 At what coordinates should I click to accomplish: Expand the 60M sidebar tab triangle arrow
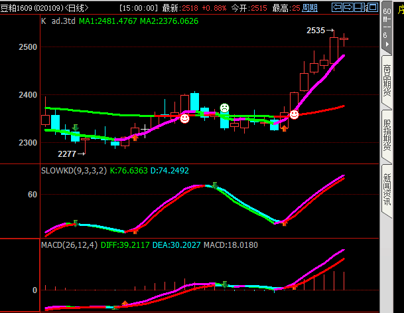point(387,44)
